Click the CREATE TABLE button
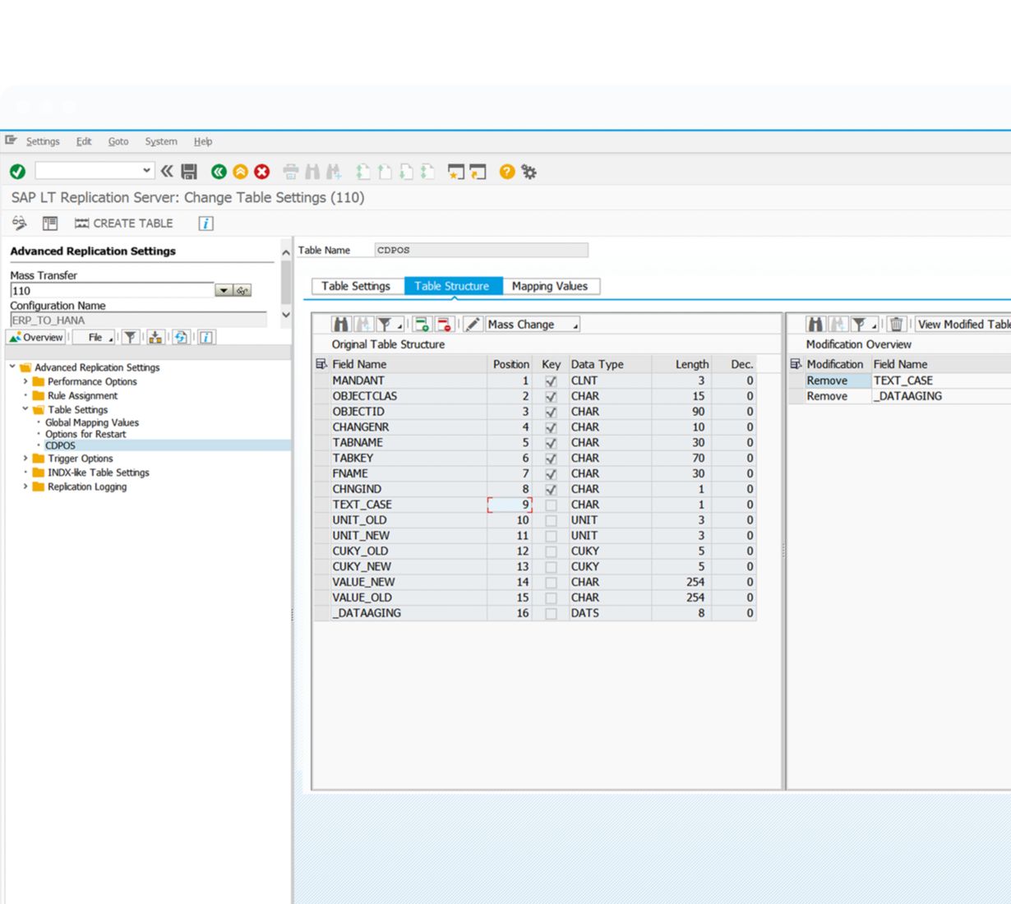This screenshot has height=904, width=1011. pos(124,224)
